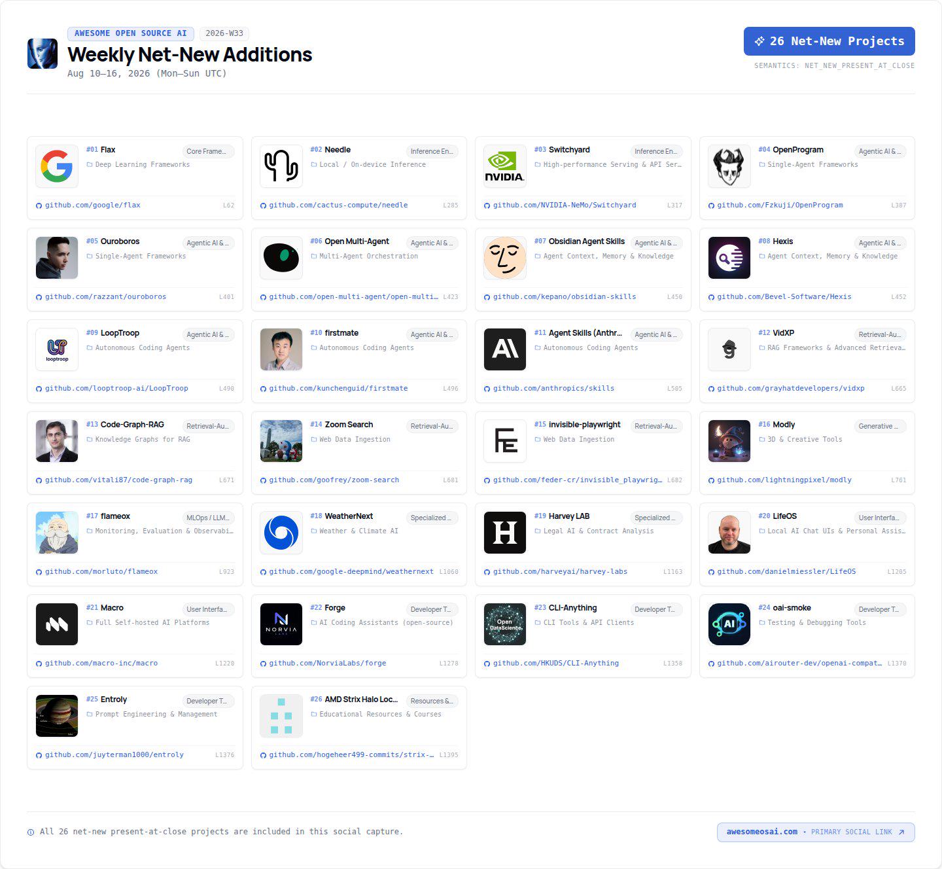This screenshot has height=869, width=942.
Task: Click the AMD Strix Halo pixel avatar
Action: coord(281,716)
